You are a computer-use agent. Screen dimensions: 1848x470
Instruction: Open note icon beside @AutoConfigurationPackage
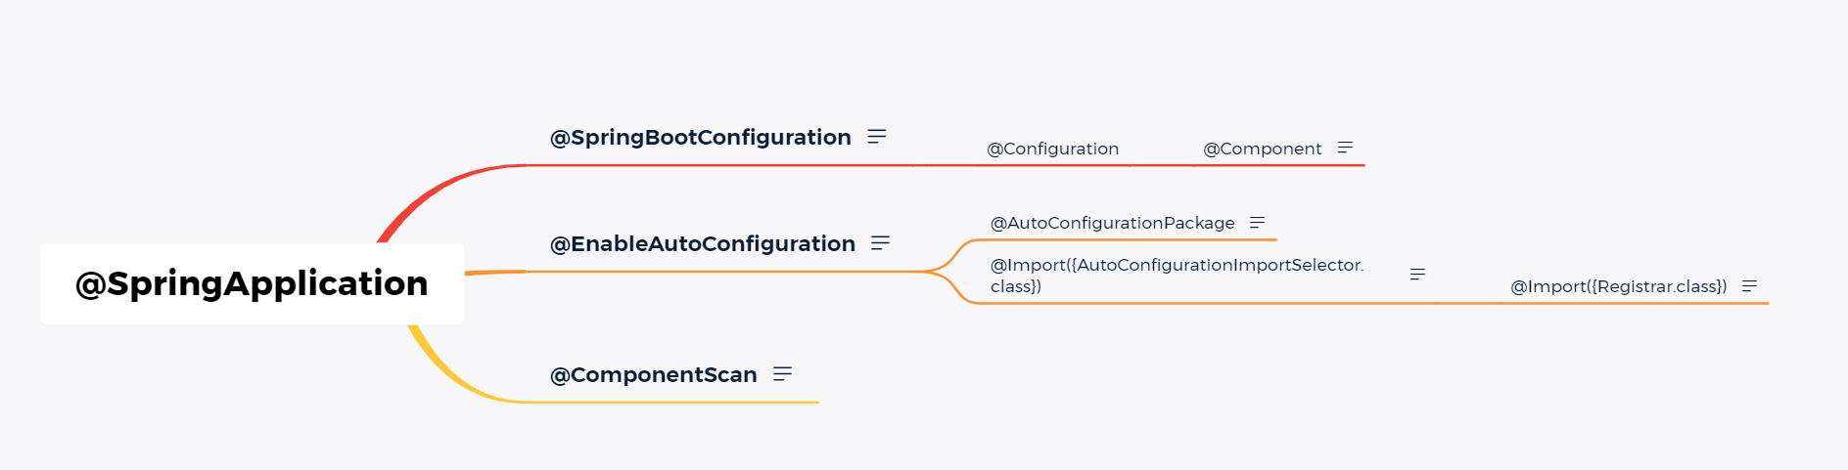click(x=1258, y=223)
